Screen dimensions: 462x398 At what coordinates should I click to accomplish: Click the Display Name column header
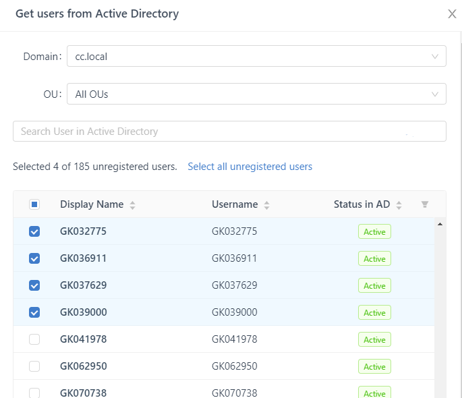(92, 204)
